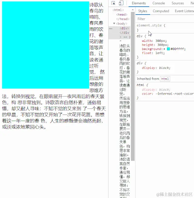194x198 pixels.
Task: Click the display: block user agent declaration
Action: (x=156, y=68)
